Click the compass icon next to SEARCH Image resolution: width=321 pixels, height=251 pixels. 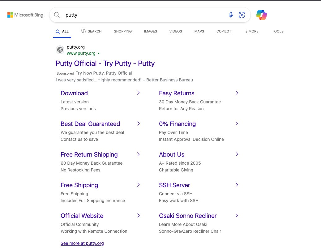[x=83, y=31]
